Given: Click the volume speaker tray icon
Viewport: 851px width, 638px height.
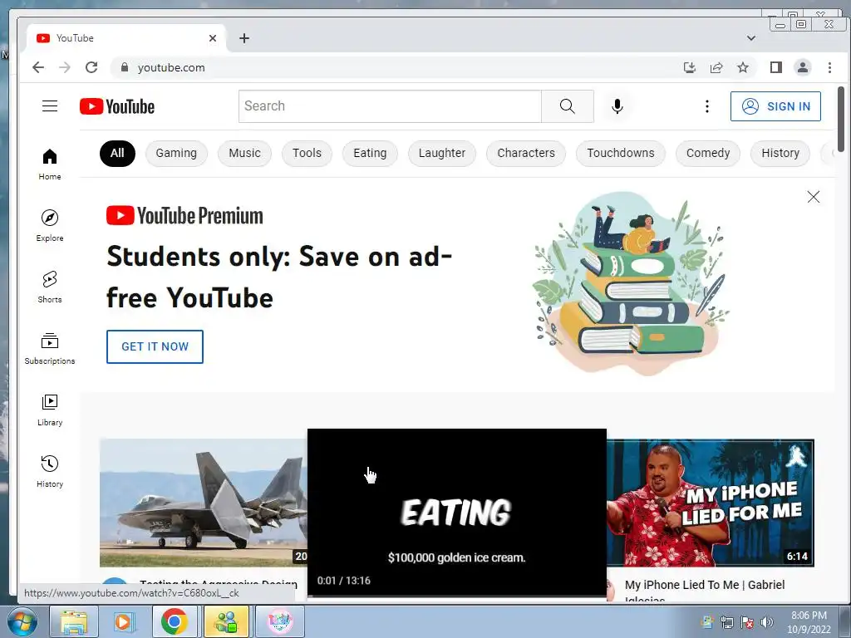Looking at the screenshot, I should pos(767,622).
